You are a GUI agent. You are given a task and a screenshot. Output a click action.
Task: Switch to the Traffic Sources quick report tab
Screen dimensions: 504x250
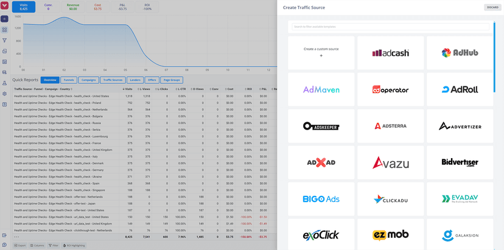[113, 80]
